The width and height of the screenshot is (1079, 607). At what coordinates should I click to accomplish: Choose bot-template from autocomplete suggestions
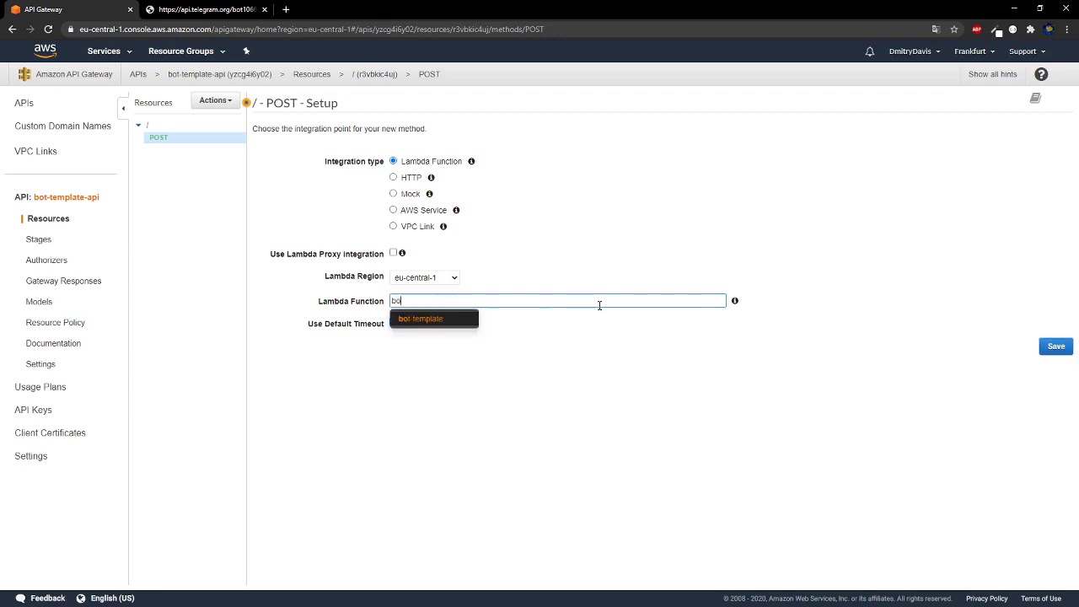click(434, 319)
